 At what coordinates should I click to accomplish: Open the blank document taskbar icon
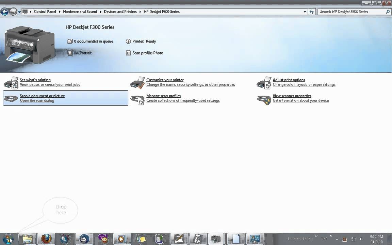pyautogui.click(x=236, y=239)
